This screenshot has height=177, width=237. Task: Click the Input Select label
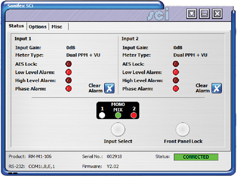(118, 141)
